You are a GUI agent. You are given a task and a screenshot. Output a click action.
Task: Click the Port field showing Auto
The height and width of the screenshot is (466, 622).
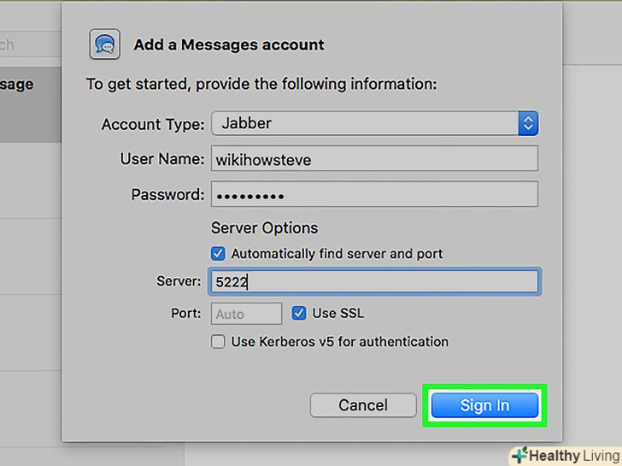coord(246,314)
